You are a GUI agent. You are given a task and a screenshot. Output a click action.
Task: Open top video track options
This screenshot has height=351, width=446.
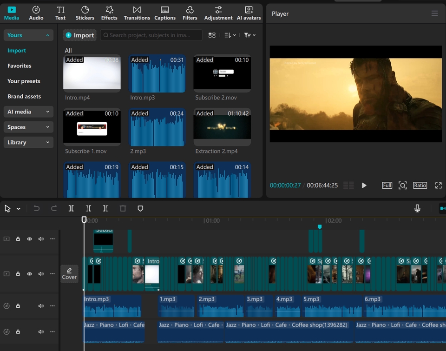coord(52,239)
